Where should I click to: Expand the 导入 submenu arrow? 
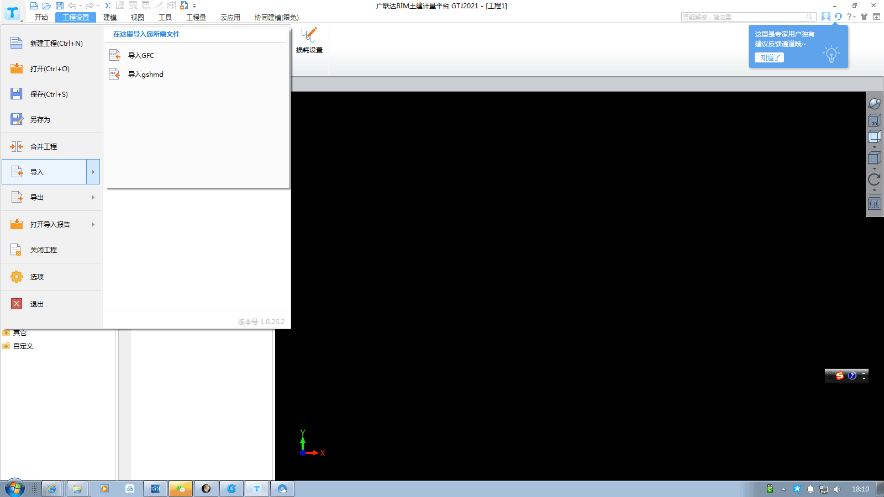[x=93, y=172]
